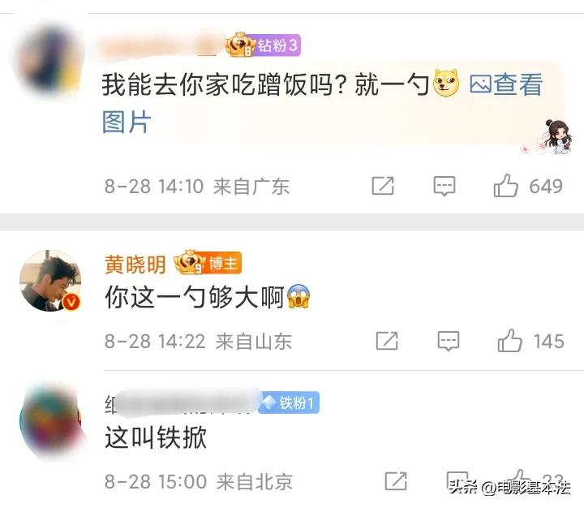Open blurred avatar of 铁粉1 commenter
The width and height of the screenshot is (584, 508).
pos(52,422)
